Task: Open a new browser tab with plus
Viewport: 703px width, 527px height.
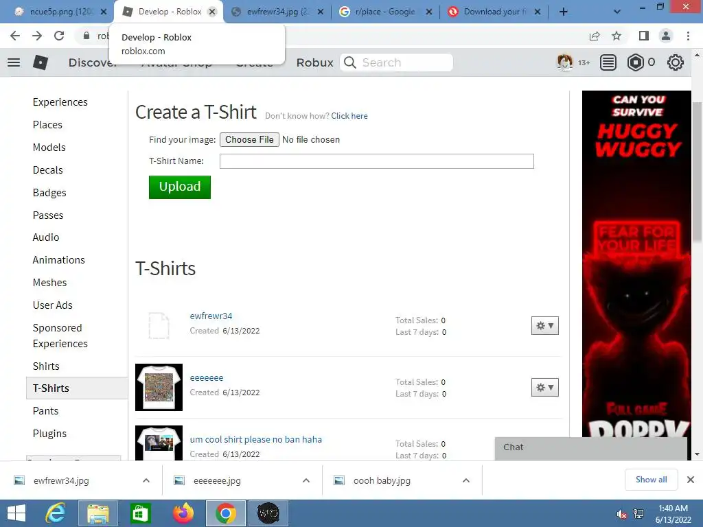Action: [564, 12]
